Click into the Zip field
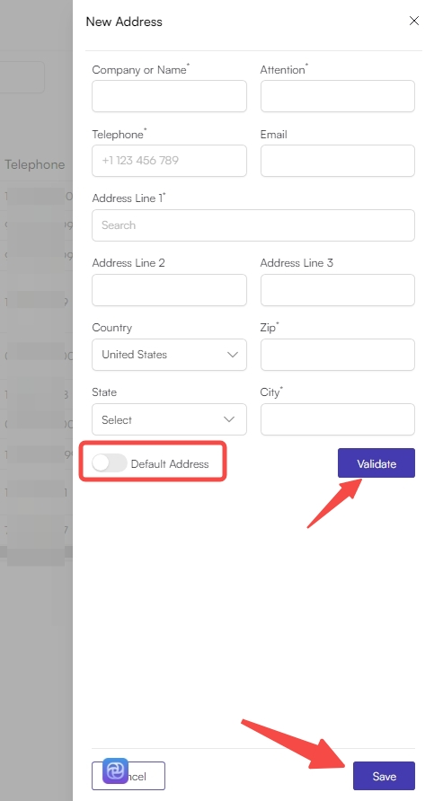434x801 pixels. pos(337,355)
